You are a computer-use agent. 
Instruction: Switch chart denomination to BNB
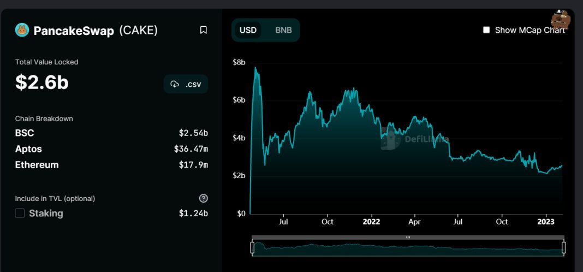point(283,30)
